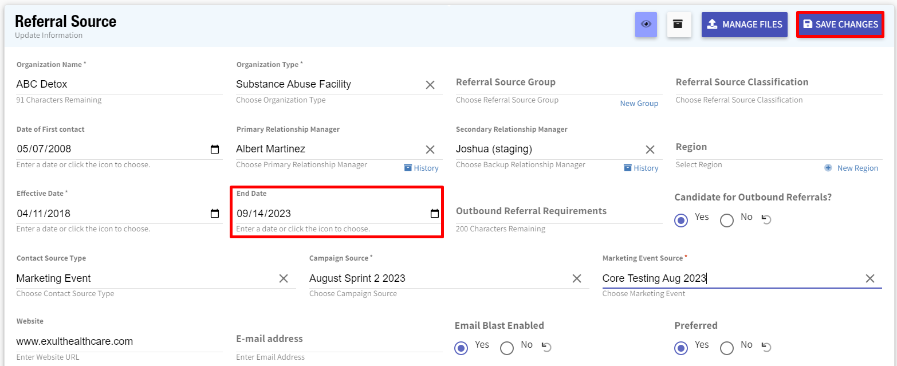The height and width of the screenshot is (366, 897).
Task: Clear the Organization Type selection
Action: click(x=430, y=85)
